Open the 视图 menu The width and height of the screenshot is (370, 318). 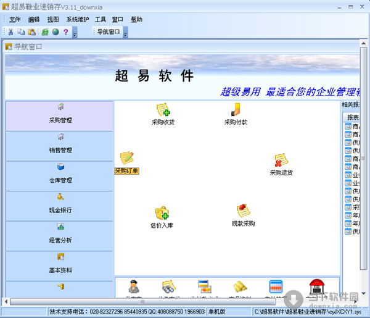click(53, 20)
